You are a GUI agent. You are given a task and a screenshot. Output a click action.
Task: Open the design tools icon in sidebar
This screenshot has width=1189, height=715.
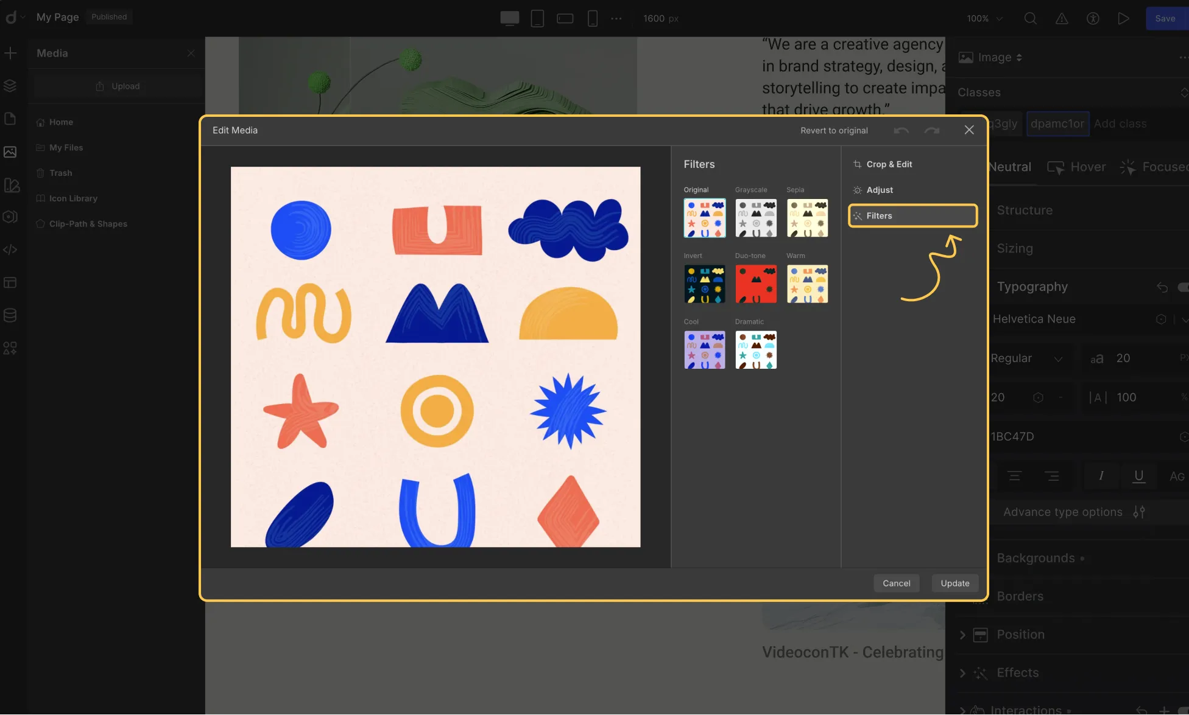pos(12,185)
